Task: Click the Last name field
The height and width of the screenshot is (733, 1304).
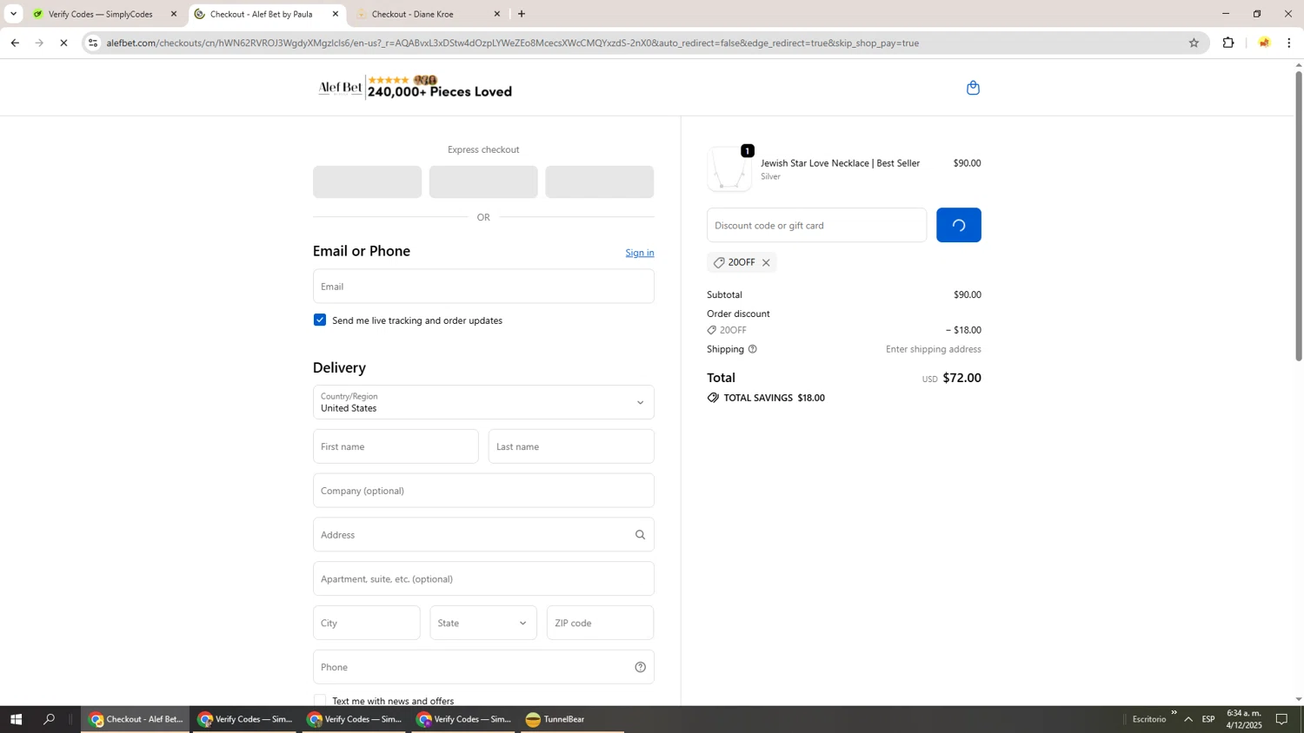Action: (x=571, y=446)
